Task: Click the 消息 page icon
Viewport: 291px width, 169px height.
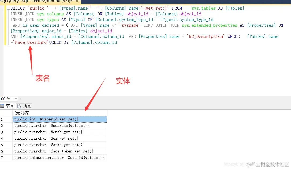Action: click(x=19, y=106)
